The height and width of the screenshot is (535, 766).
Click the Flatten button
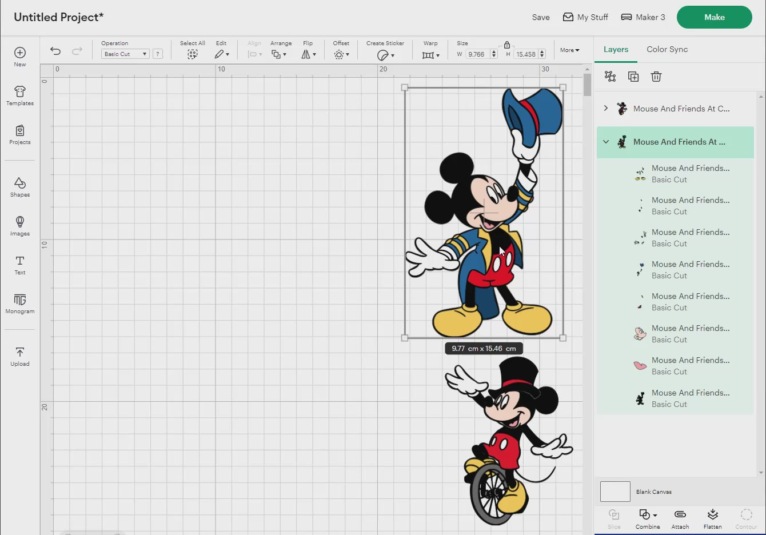point(712,519)
